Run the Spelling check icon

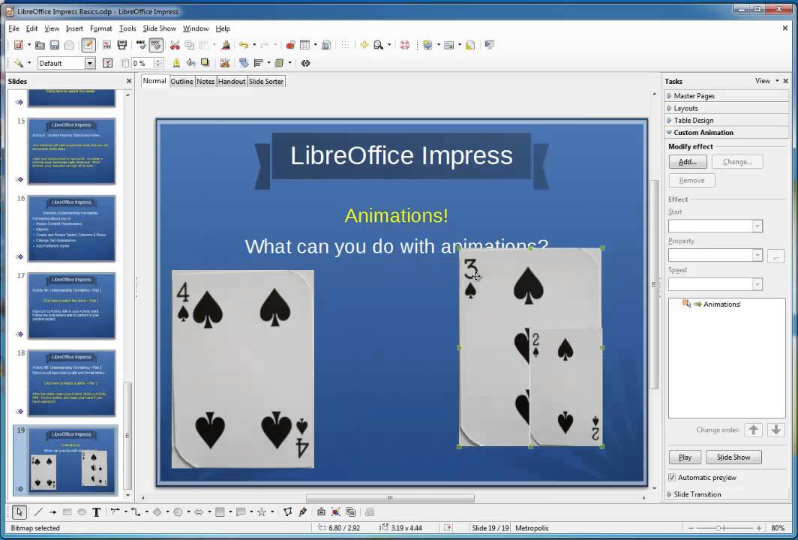(142, 45)
